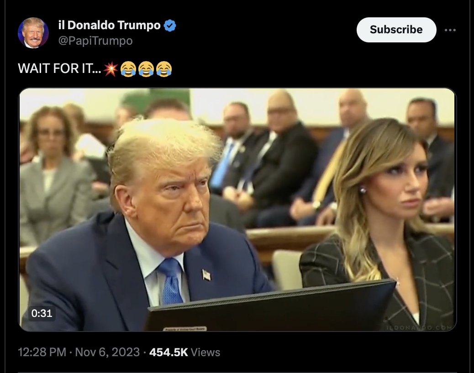Click the blue verified checkmark badge
Viewport: 474px width, 373px height.
coord(170,26)
